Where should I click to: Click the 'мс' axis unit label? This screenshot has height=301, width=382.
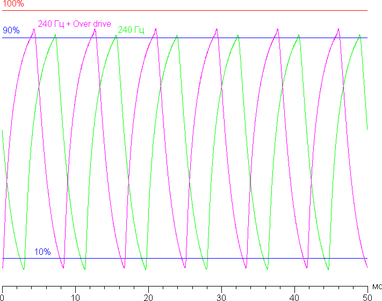coord(377,287)
